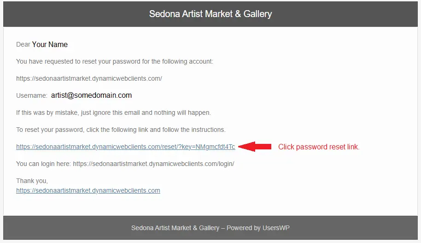421x243 pixels.
Task: Click the 'Your Name' greeting text
Action: click(x=50, y=45)
